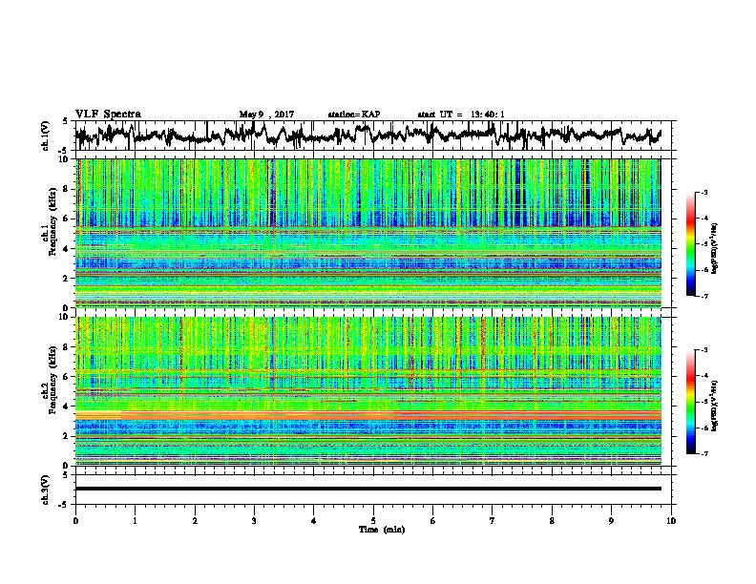Screen dimensions: 756x584
Task: Click the date text "May 9, 2017"
Action: (x=266, y=115)
